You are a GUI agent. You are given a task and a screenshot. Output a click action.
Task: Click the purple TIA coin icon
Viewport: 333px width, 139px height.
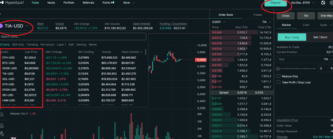coord(1,26)
